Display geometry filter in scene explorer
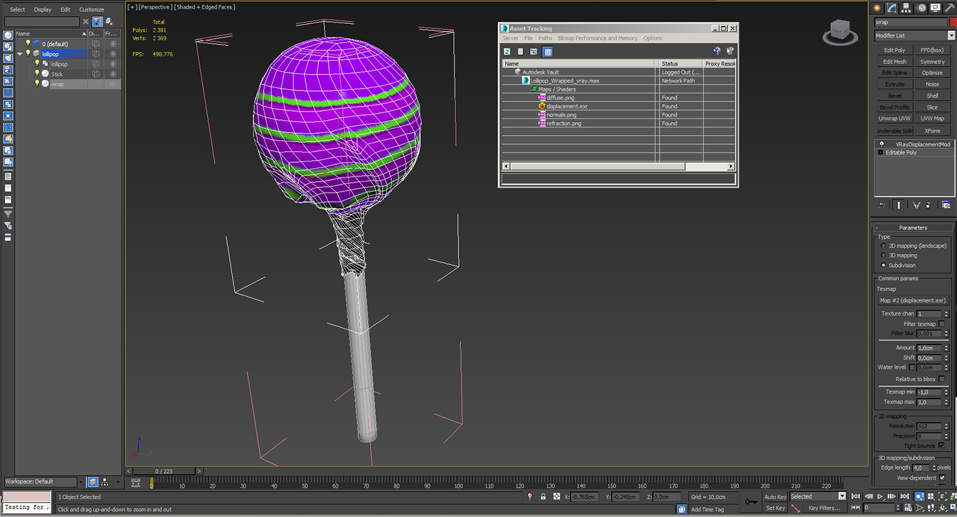 click(x=8, y=35)
